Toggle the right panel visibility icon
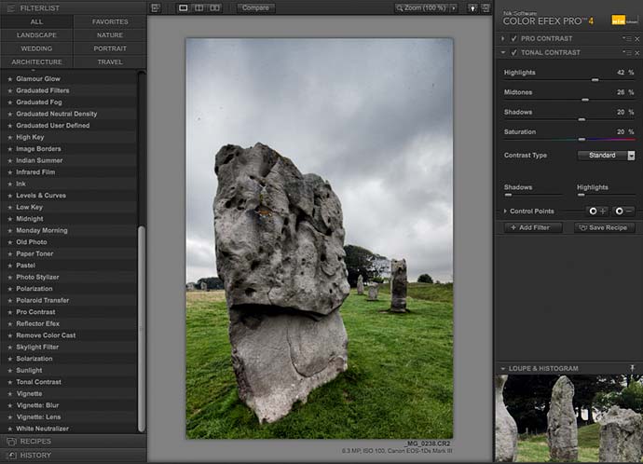 (486, 7)
